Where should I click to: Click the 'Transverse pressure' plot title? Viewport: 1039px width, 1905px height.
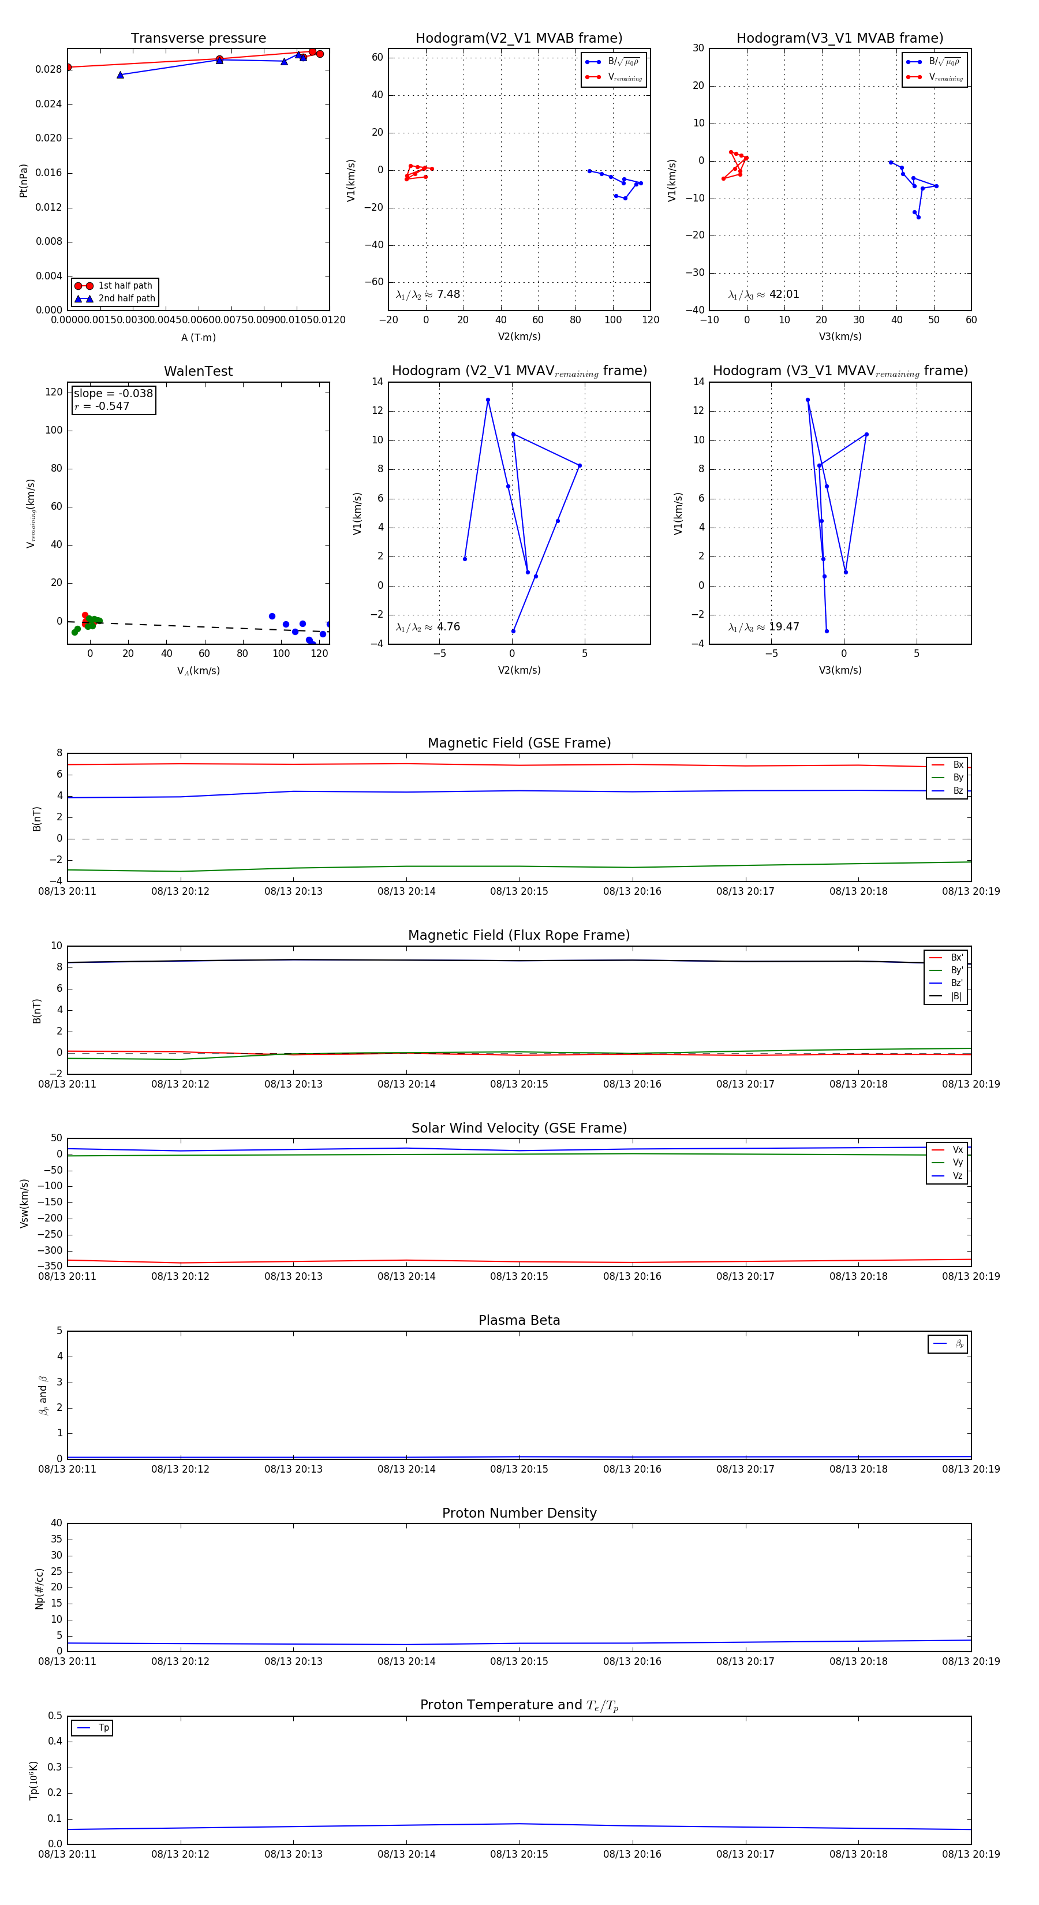click(x=198, y=39)
